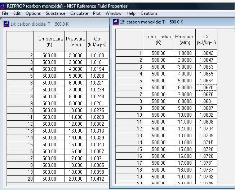Open the Cautions menu
The height and width of the screenshot is (190, 235).
[x=149, y=13]
